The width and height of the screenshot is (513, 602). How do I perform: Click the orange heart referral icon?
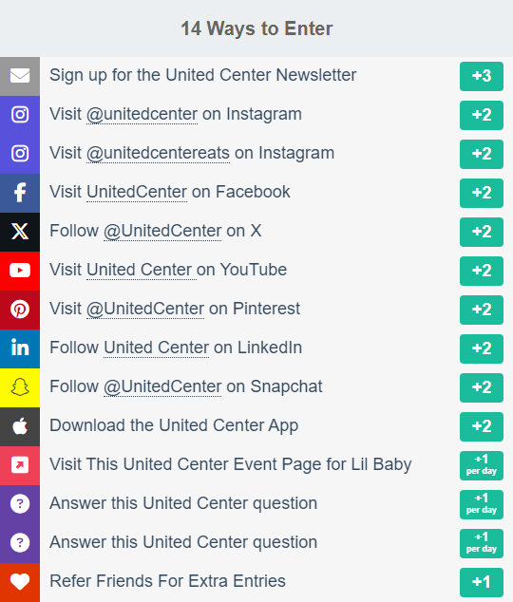point(20,582)
